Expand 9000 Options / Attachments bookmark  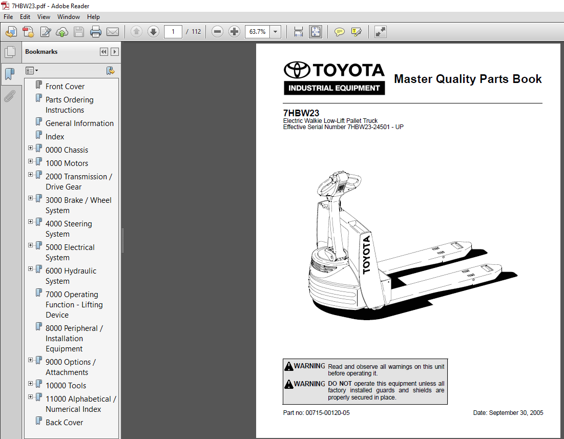click(31, 360)
